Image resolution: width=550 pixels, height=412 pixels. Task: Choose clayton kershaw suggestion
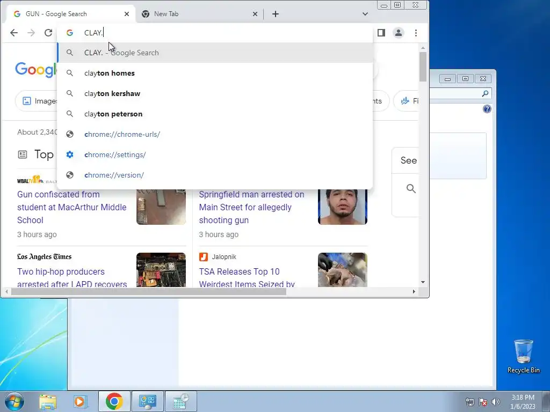(x=215, y=93)
